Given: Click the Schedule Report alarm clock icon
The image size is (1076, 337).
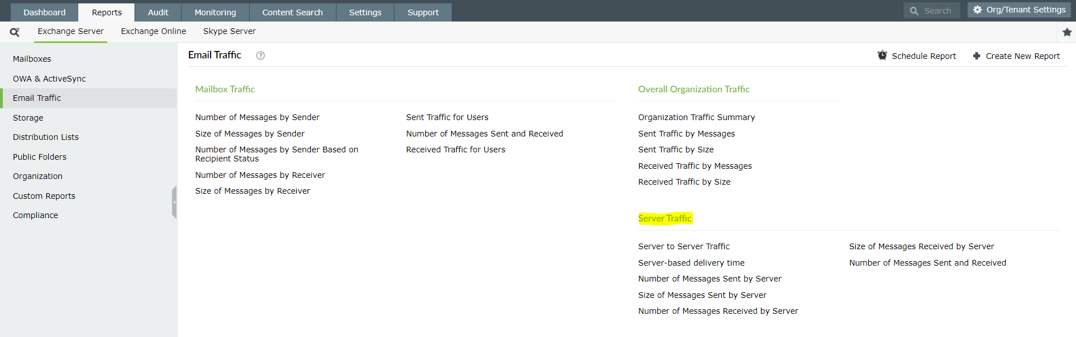Looking at the screenshot, I should coord(882,56).
